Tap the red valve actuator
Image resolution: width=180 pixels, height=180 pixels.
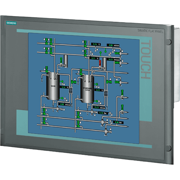click(x=100, y=63)
